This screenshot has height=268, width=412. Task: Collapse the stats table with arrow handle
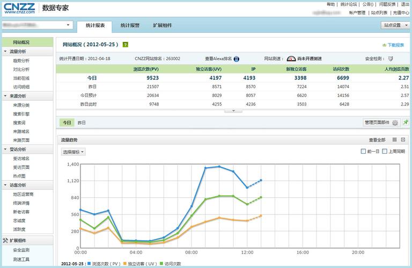(x=233, y=110)
